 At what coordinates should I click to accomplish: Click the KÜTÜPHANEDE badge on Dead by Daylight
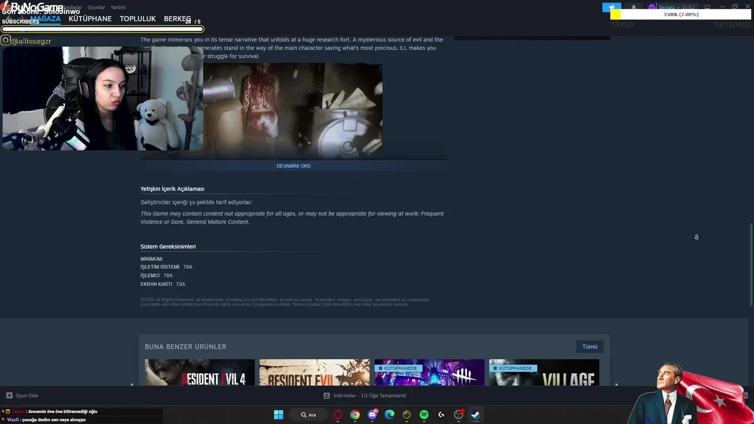coord(398,368)
